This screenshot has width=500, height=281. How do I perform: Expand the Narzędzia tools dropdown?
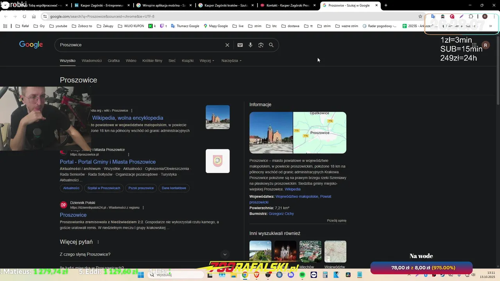231,60
